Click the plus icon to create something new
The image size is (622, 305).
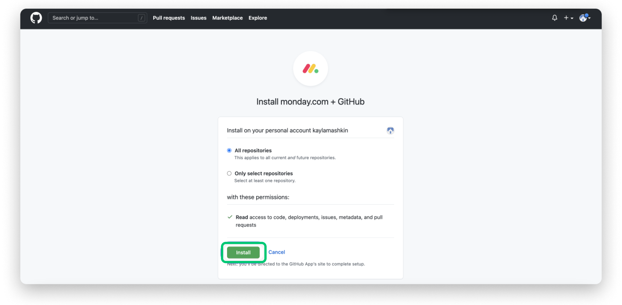click(x=567, y=18)
